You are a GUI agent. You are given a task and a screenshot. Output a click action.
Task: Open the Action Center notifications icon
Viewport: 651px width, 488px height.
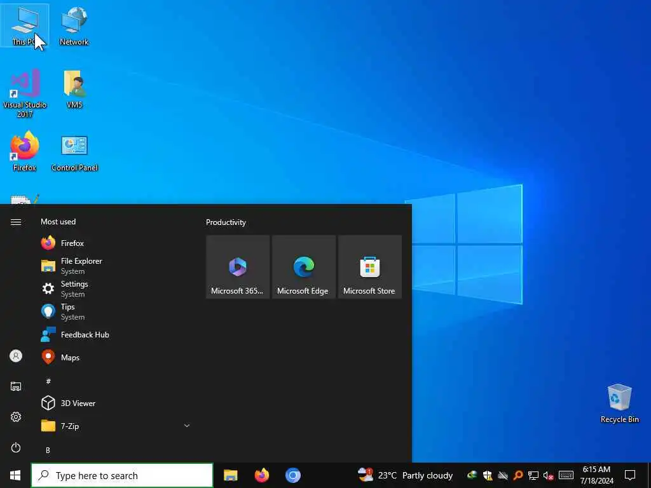[630, 475]
